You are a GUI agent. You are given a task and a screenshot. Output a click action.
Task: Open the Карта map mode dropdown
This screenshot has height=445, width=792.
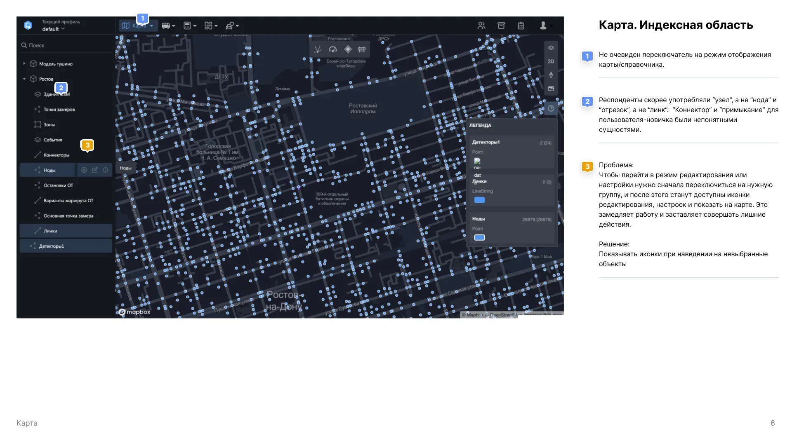pyautogui.click(x=139, y=26)
